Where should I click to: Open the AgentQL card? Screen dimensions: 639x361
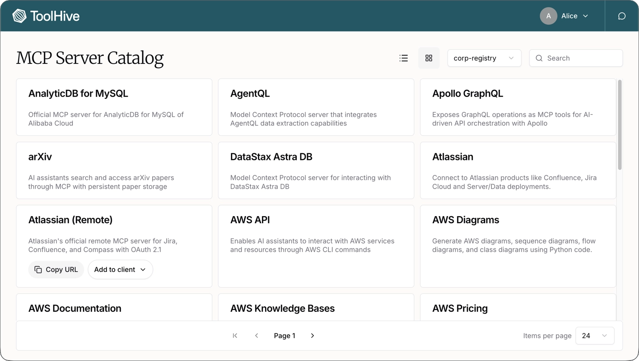[316, 107]
